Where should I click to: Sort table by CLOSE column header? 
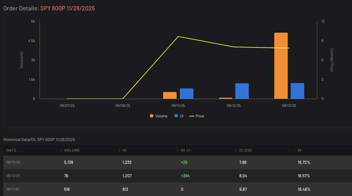pyautogui.click(x=246, y=150)
